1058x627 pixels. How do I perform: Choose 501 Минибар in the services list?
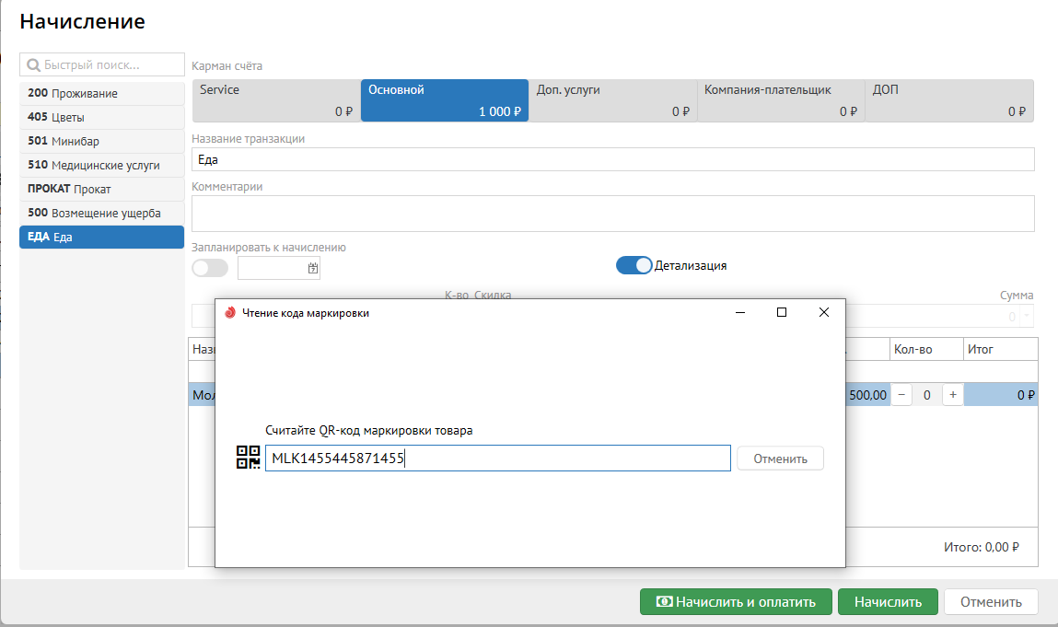(101, 141)
